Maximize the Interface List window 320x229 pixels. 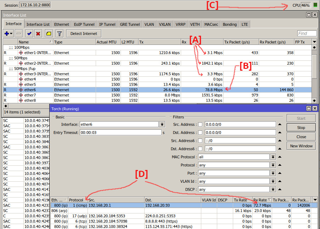(x=309, y=14)
